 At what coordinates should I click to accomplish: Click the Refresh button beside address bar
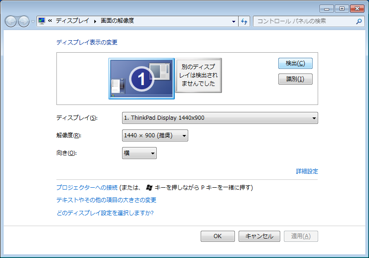pos(245,21)
